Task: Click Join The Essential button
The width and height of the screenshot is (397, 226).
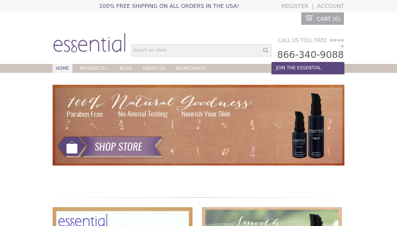Action: coord(308,68)
